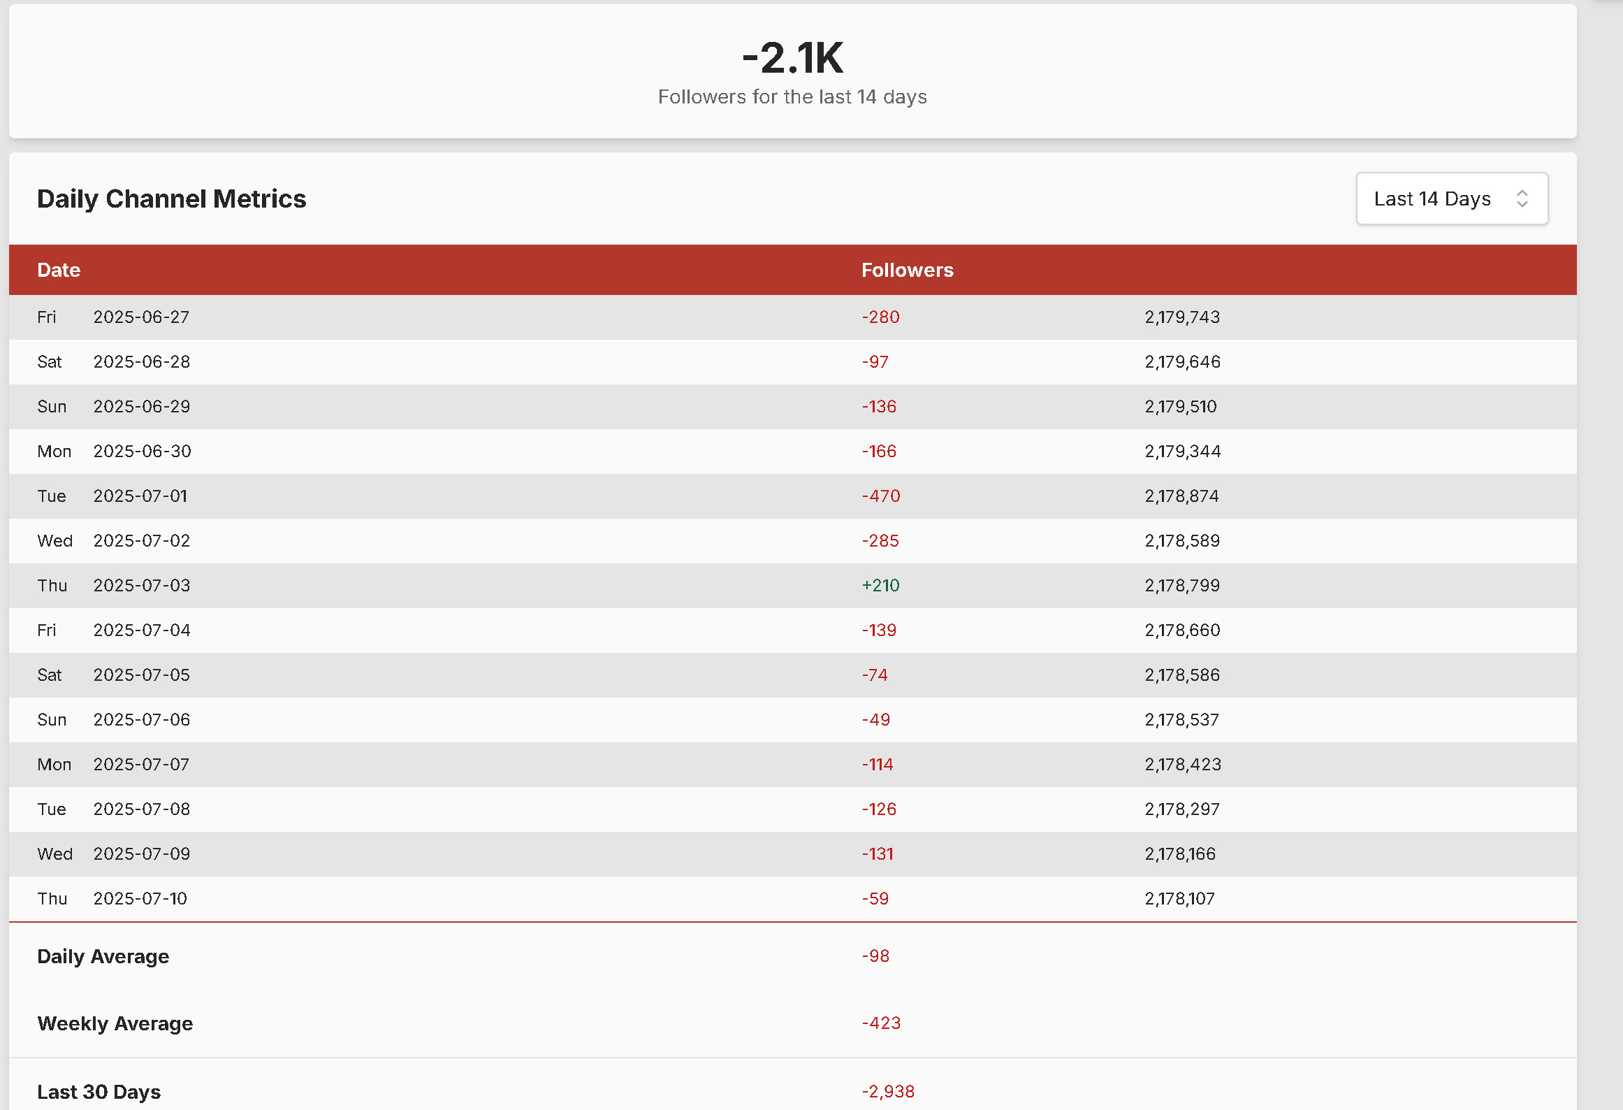
Task: Click the -470 follower change value
Action: pos(881,496)
